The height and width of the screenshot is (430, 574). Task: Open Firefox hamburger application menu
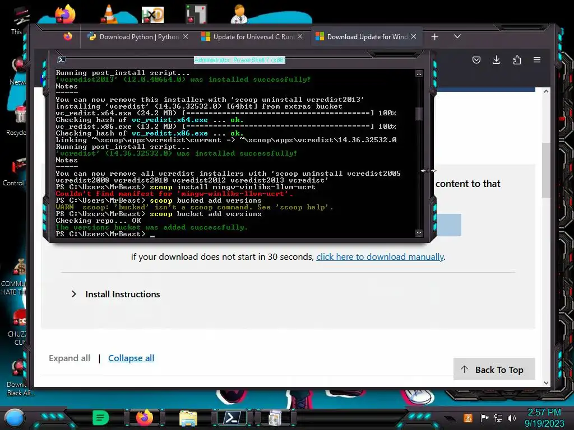[x=537, y=60]
